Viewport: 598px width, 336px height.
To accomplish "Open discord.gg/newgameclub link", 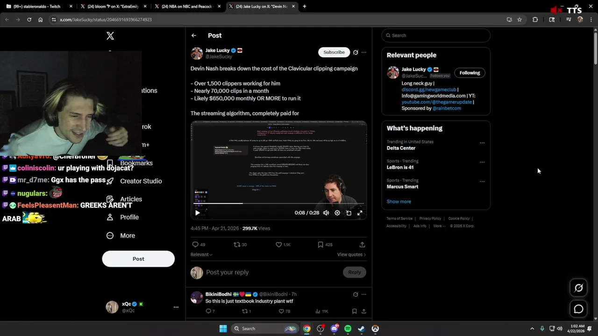I will tap(429, 90).
